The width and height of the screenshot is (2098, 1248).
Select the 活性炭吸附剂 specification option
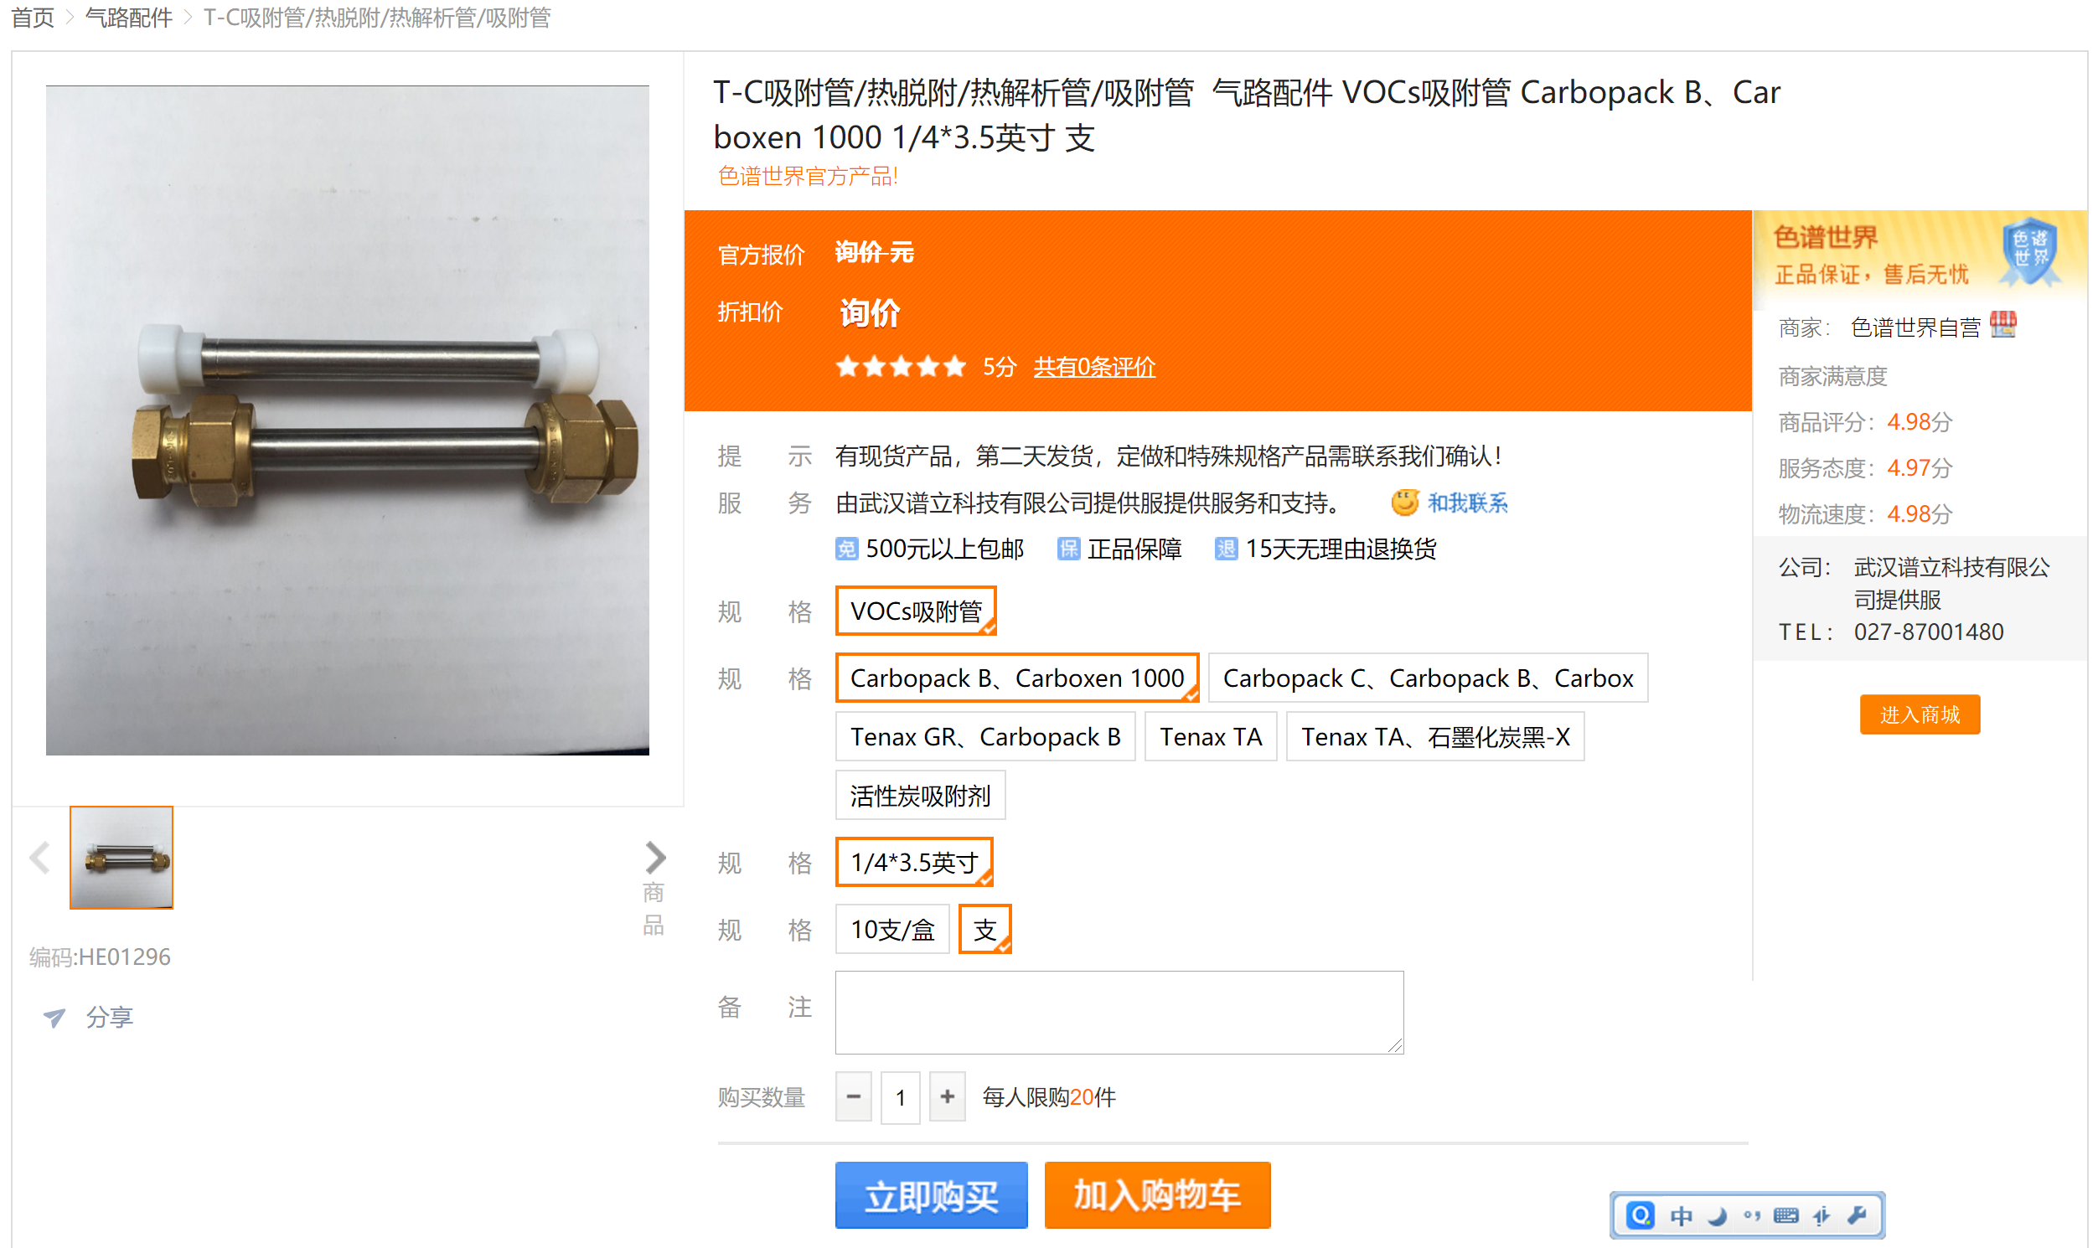point(919,795)
